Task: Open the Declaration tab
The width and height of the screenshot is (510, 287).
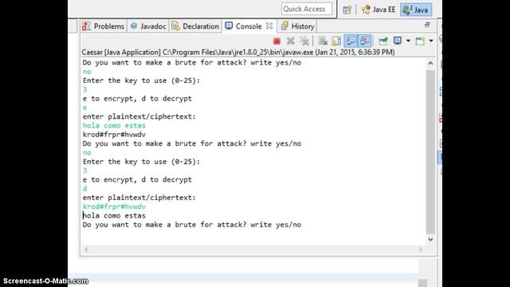Action: tap(195, 26)
